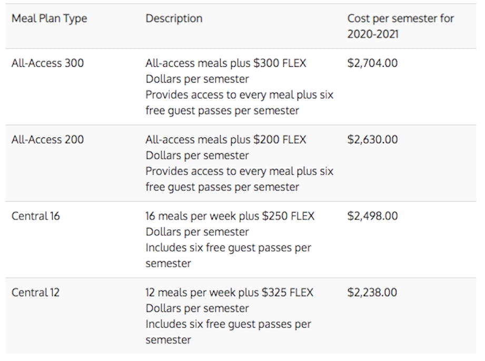The height and width of the screenshot is (361, 485).
Task: Click the $2,238.00 cost value
Action: click(x=372, y=292)
